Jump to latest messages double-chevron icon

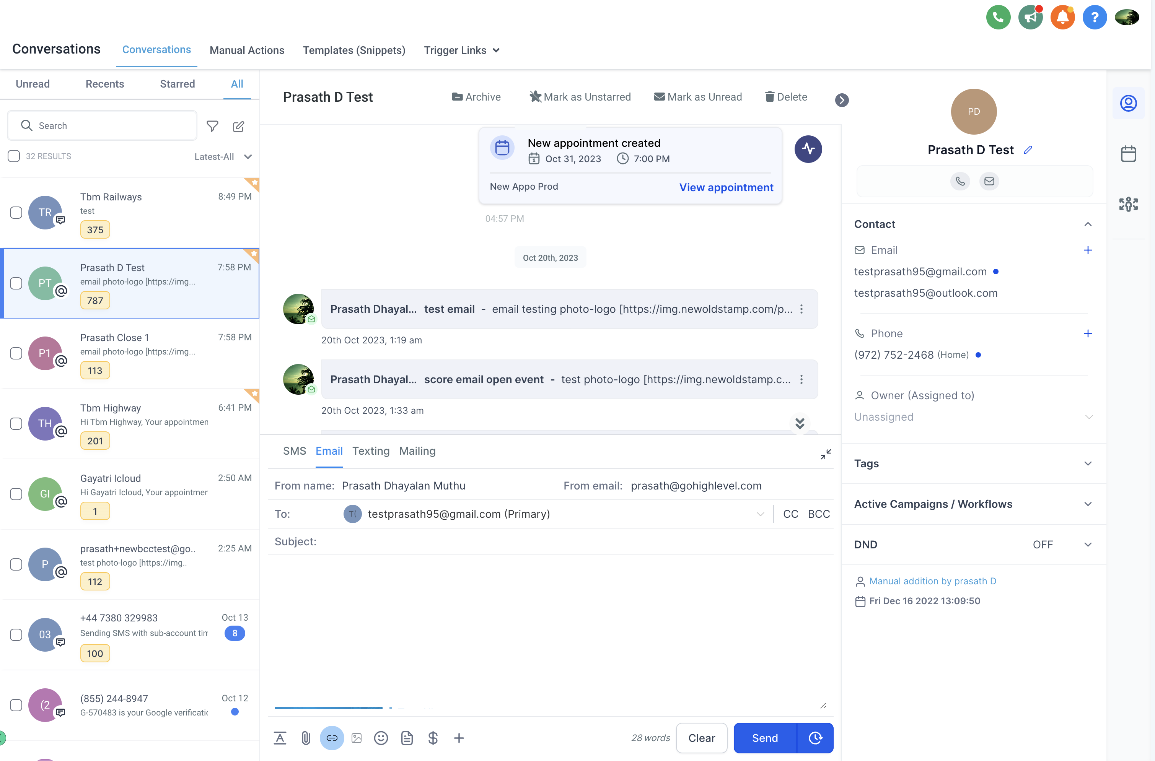(x=799, y=423)
